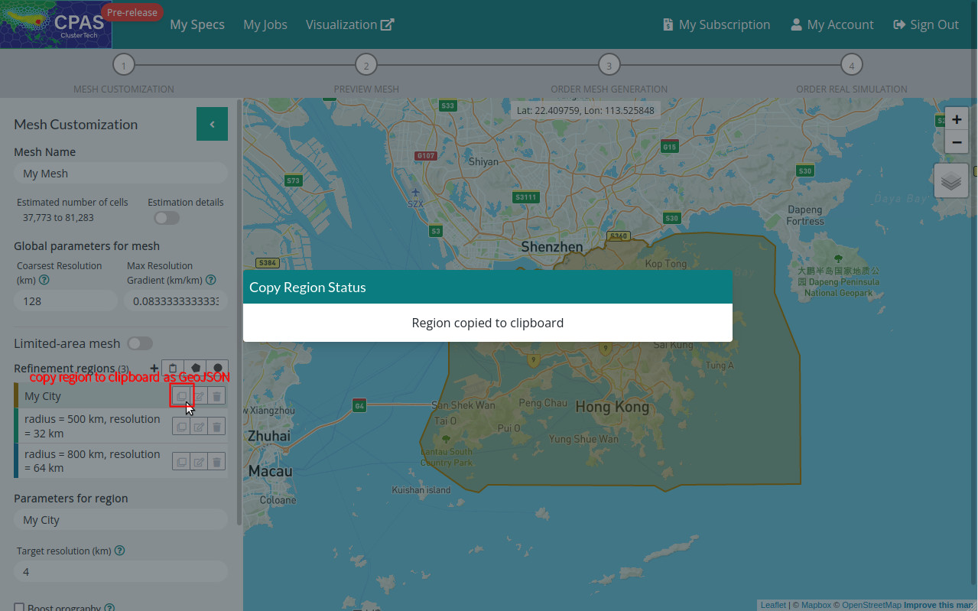Delete the radius 500 km region
Viewport: 978px width, 611px height.
tap(217, 427)
